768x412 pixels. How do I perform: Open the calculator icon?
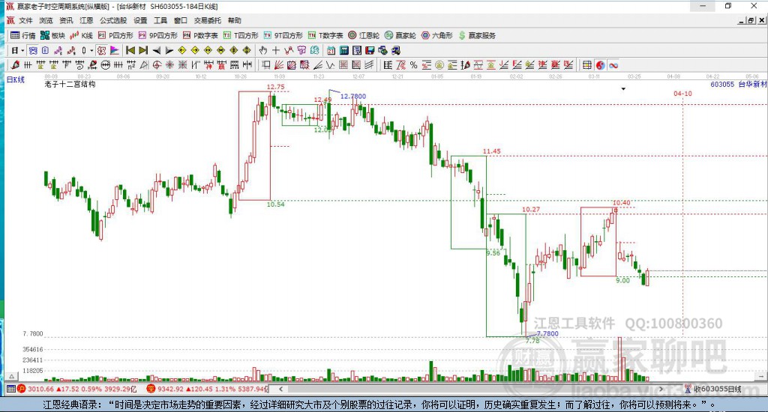tap(343, 50)
